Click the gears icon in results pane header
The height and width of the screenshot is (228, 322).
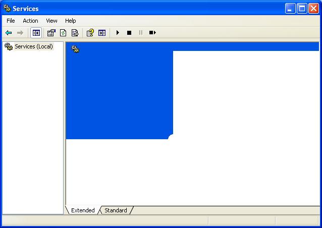pyautogui.click(x=75, y=49)
